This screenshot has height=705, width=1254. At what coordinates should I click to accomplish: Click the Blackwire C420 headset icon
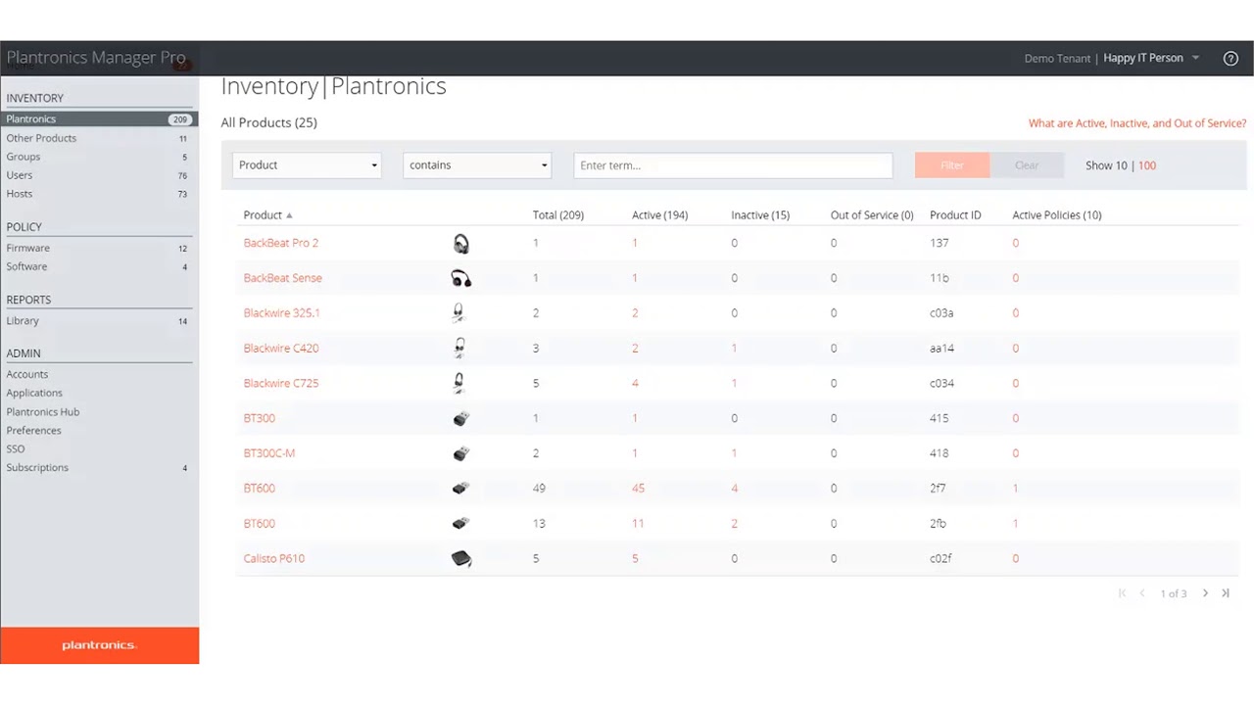pyautogui.click(x=458, y=348)
